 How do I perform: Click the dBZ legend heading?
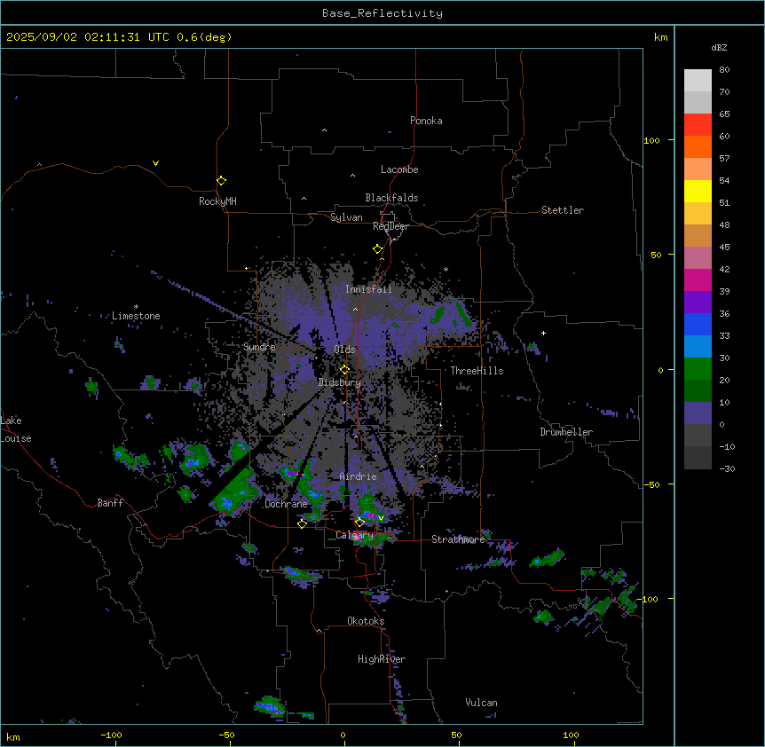[719, 48]
